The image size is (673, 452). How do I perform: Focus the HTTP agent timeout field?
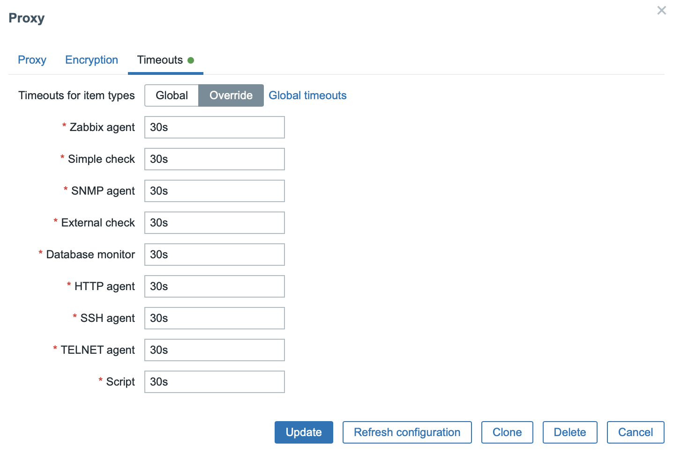[x=215, y=286]
